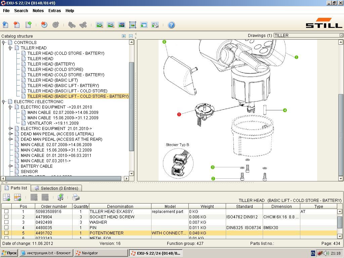Switch to инструкция.txt Блокнот taskbar window
The width and height of the screenshot is (344, 258).
click(x=46, y=253)
